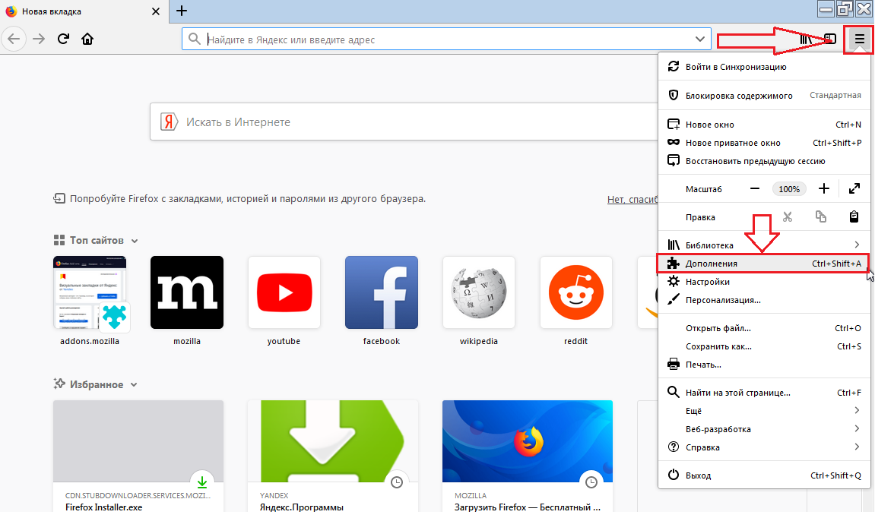Click the full screen zoom icon
Viewport: 875px width, 518px height.
click(854, 188)
